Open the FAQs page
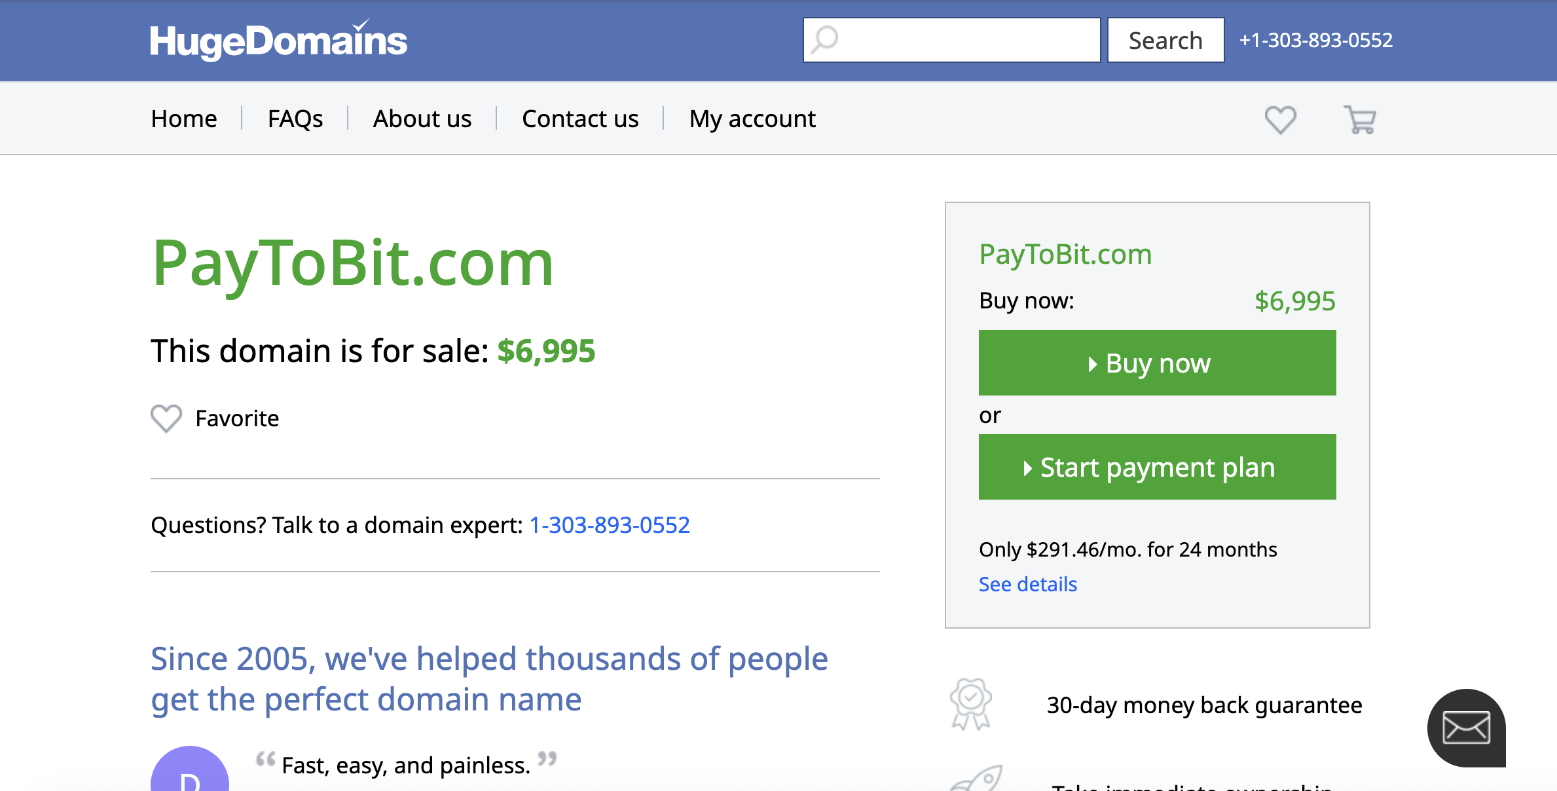1557x791 pixels. point(295,119)
